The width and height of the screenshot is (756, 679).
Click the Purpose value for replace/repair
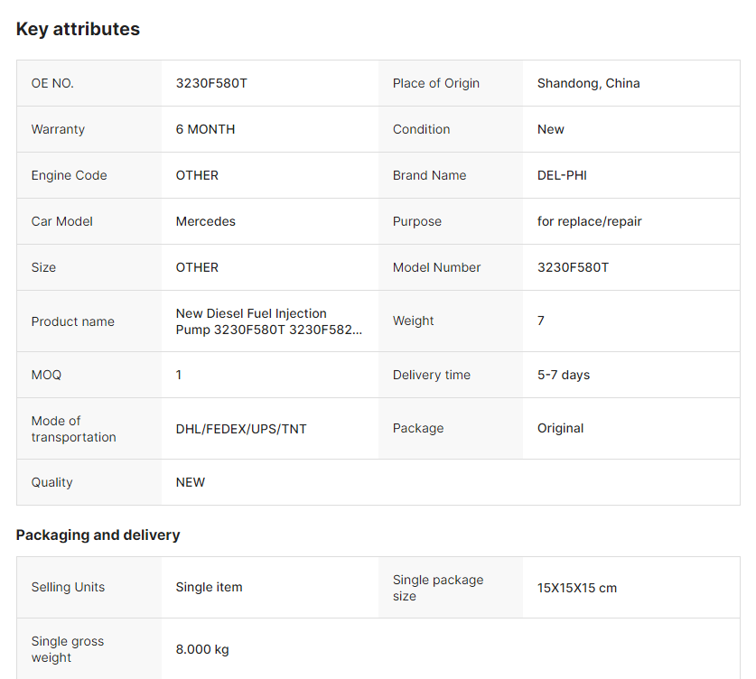[589, 221]
